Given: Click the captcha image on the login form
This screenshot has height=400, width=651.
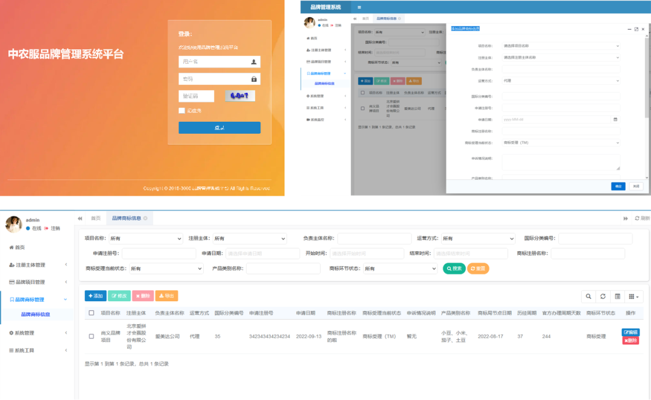Looking at the screenshot, I should pos(240,96).
